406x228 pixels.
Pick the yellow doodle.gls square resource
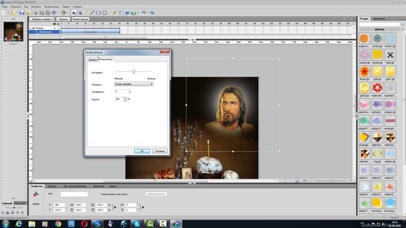point(377,55)
